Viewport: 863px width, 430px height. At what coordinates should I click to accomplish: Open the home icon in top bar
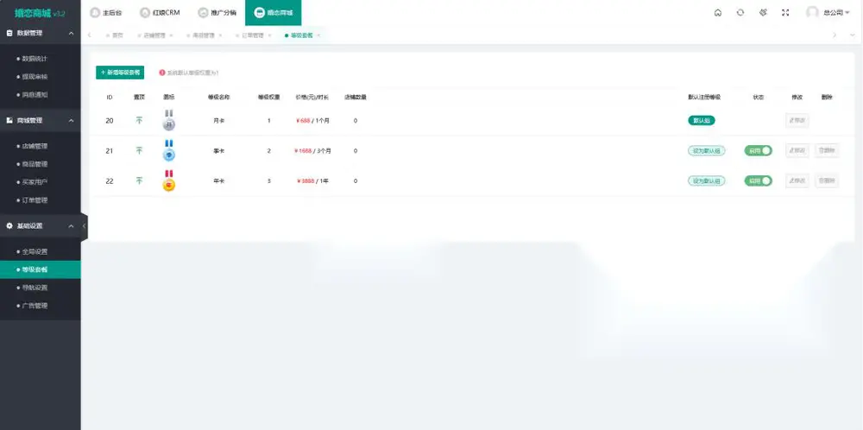pos(718,13)
